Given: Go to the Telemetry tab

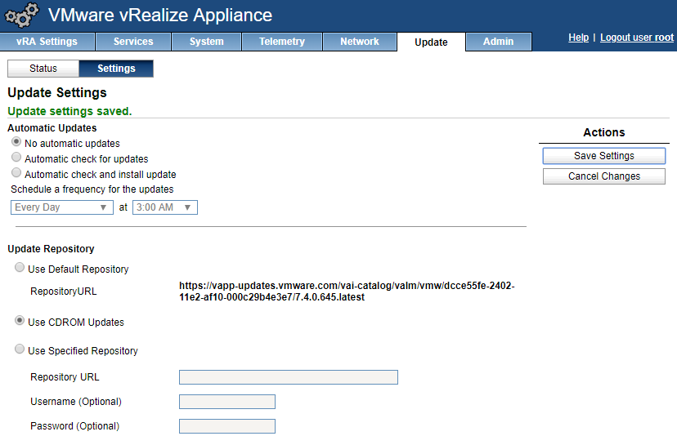Looking at the screenshot, I should [282, 42].
